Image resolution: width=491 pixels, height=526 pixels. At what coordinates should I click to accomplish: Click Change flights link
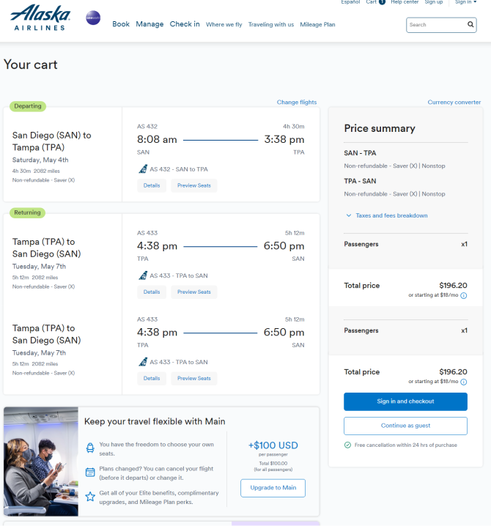297,102
